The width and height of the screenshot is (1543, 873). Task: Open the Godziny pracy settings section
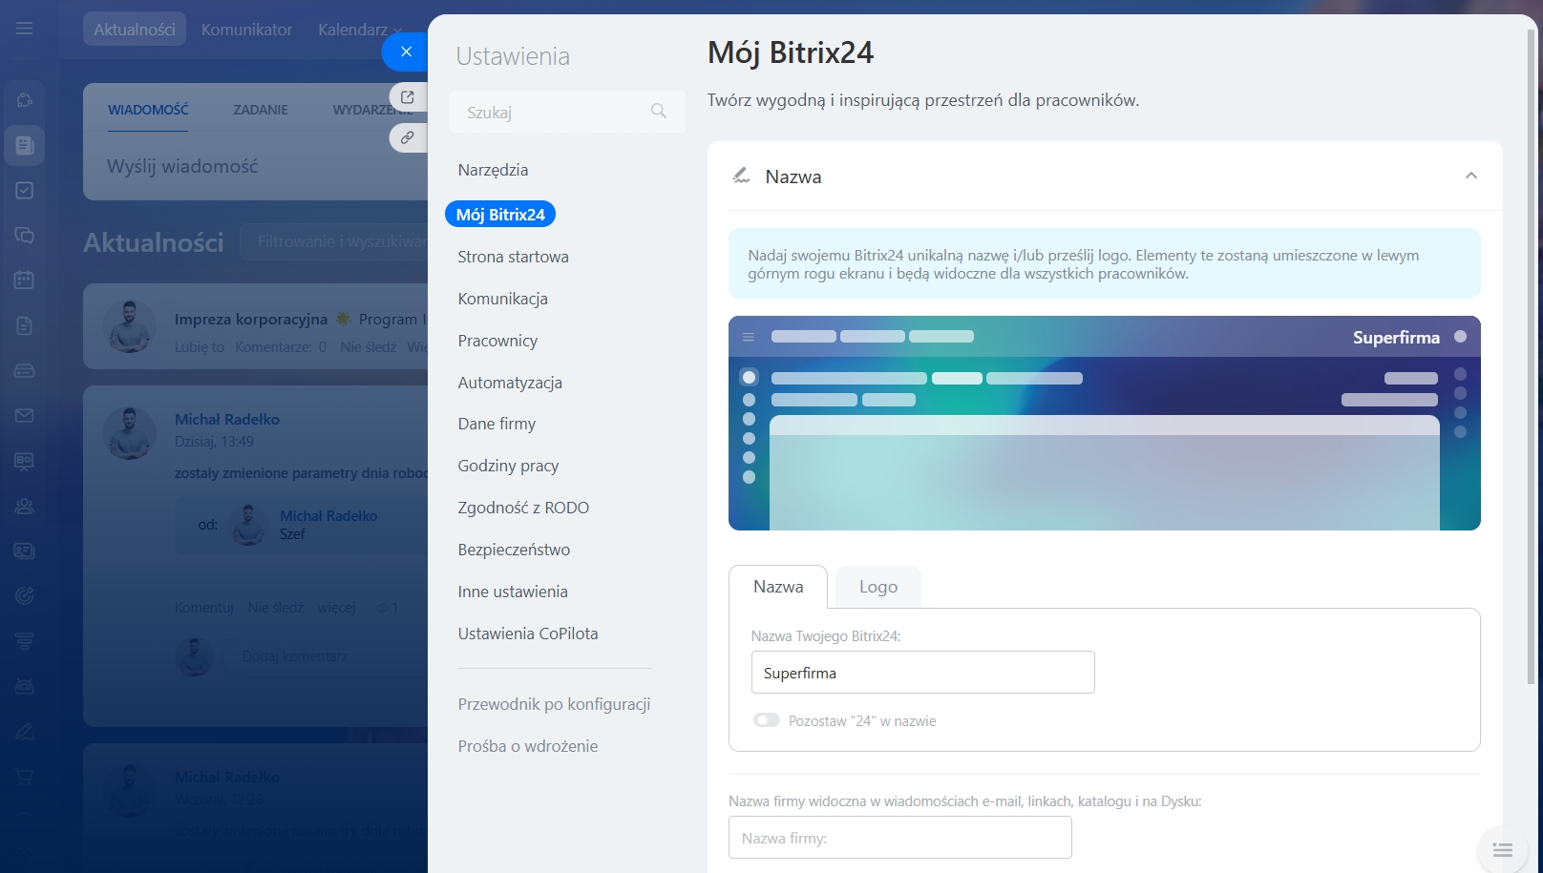point(508,466)
